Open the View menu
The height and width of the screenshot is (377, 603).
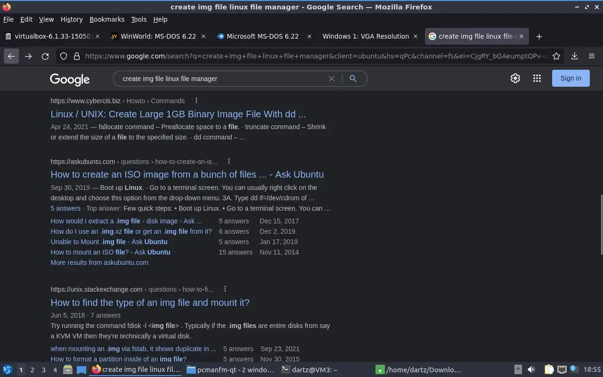[x=46, y=19]
